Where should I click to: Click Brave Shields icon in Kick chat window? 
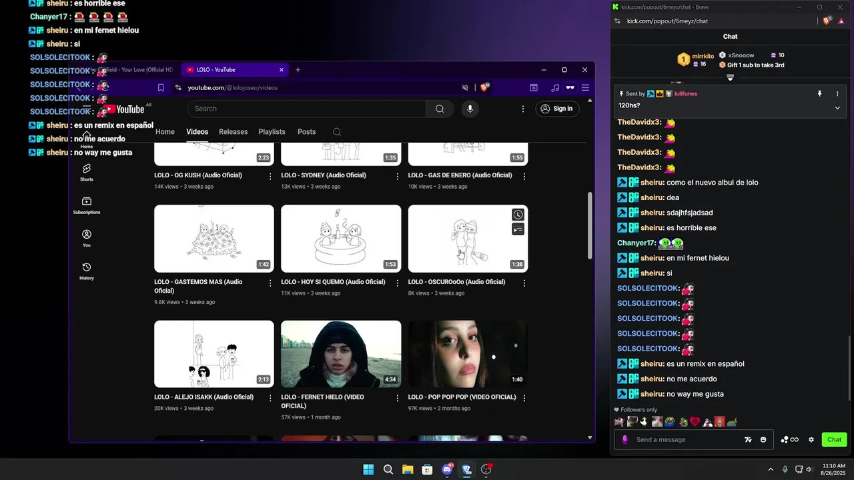(x=827, y=21)
